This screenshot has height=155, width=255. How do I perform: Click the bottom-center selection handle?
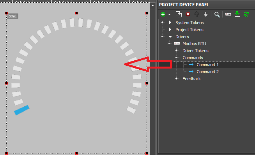click(x=76, y=153)
